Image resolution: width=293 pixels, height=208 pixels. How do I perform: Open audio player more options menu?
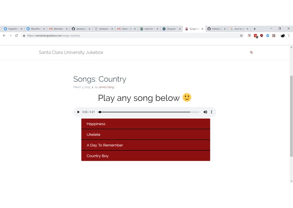212,112
